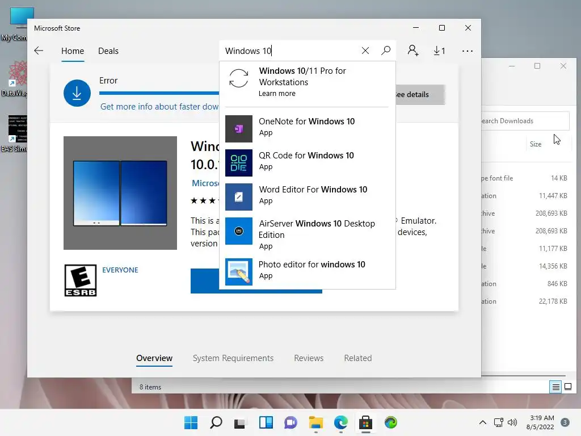Click the Microsoft publisher link

click(205, 183)
